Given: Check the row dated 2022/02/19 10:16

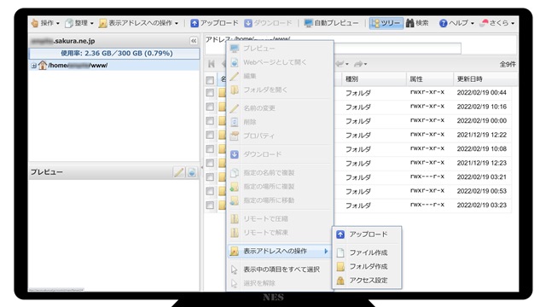Looking at the screenshot, I should 210,107.
